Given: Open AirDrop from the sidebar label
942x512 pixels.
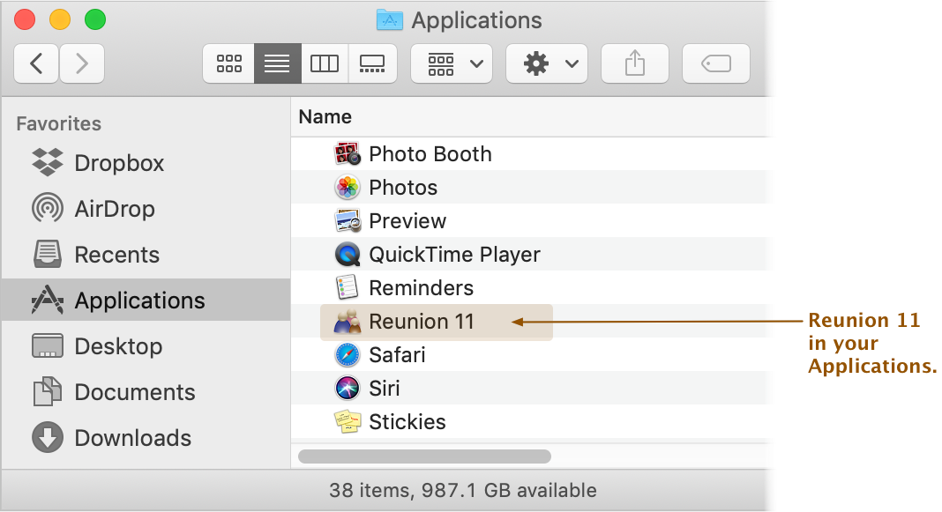Looking at the screenshot, I should pyautogui.click(x=115, y=209).
